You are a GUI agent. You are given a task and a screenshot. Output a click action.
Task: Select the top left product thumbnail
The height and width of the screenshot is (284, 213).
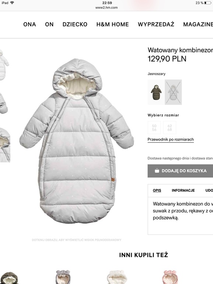pyautogui.click(x=4, y=65)
